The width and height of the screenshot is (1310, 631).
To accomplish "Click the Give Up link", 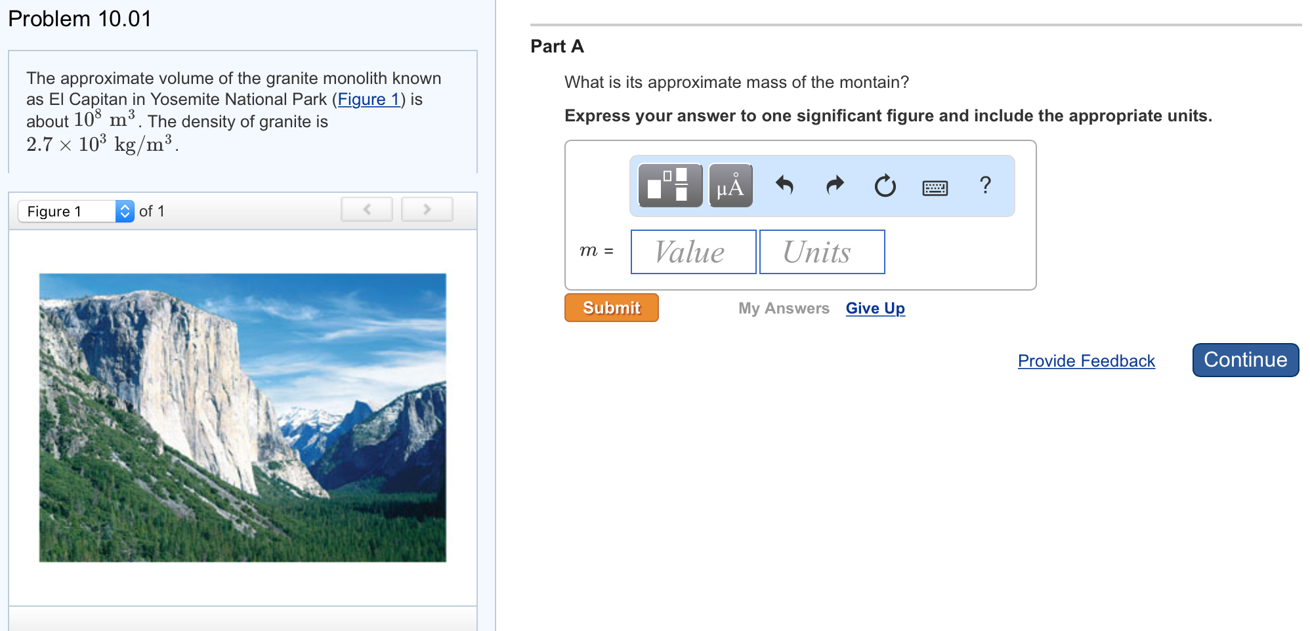I will [876, 308].
